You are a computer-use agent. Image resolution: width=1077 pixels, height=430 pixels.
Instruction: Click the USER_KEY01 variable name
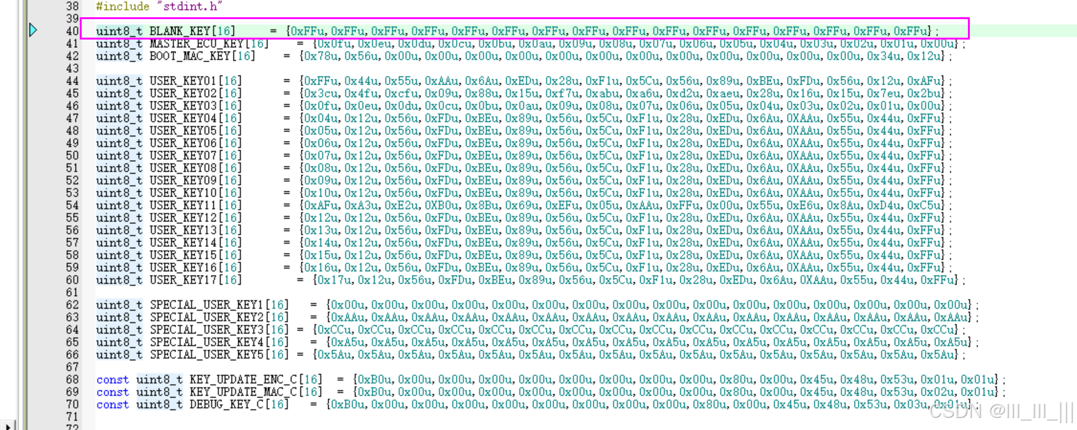click(183, 81)
